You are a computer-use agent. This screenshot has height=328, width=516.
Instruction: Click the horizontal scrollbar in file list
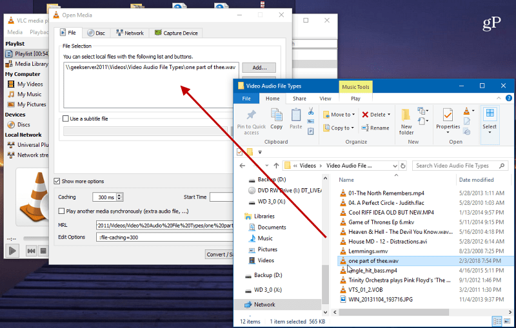tap(393, 312)
